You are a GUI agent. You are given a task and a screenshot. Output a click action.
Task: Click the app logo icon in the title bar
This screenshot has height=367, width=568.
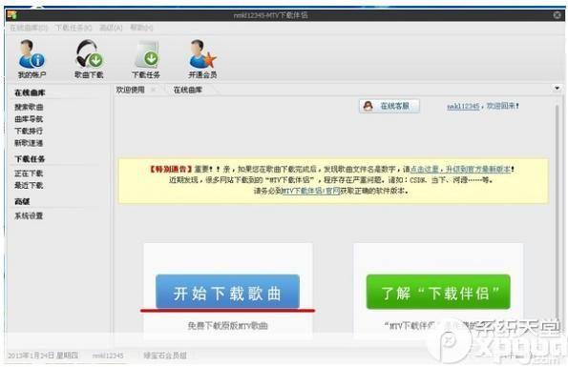tap(12, 15)
